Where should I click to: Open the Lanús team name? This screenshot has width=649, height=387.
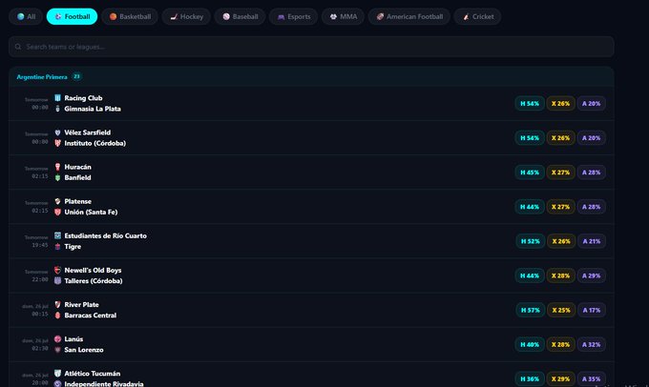point(73,339)
